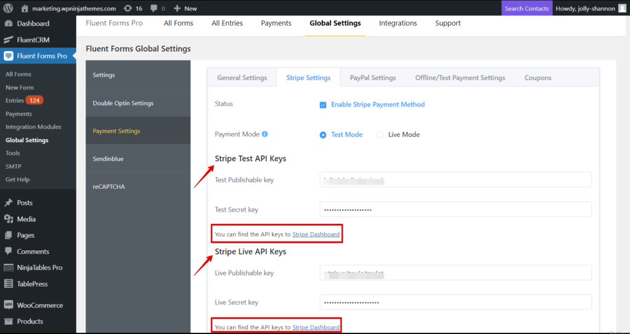630x334 pixels.
Task: Select the Live Mode radio button
Action: point(380,135)
